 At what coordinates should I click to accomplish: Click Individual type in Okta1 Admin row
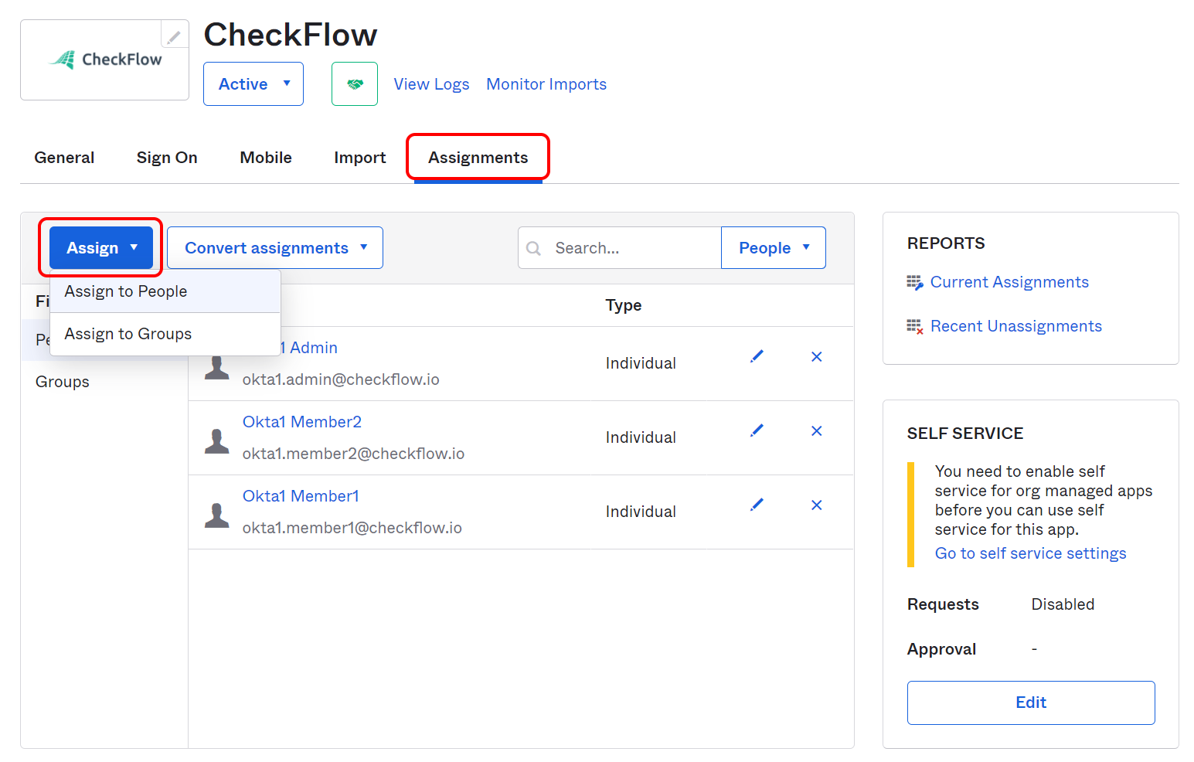click(641, 363)
